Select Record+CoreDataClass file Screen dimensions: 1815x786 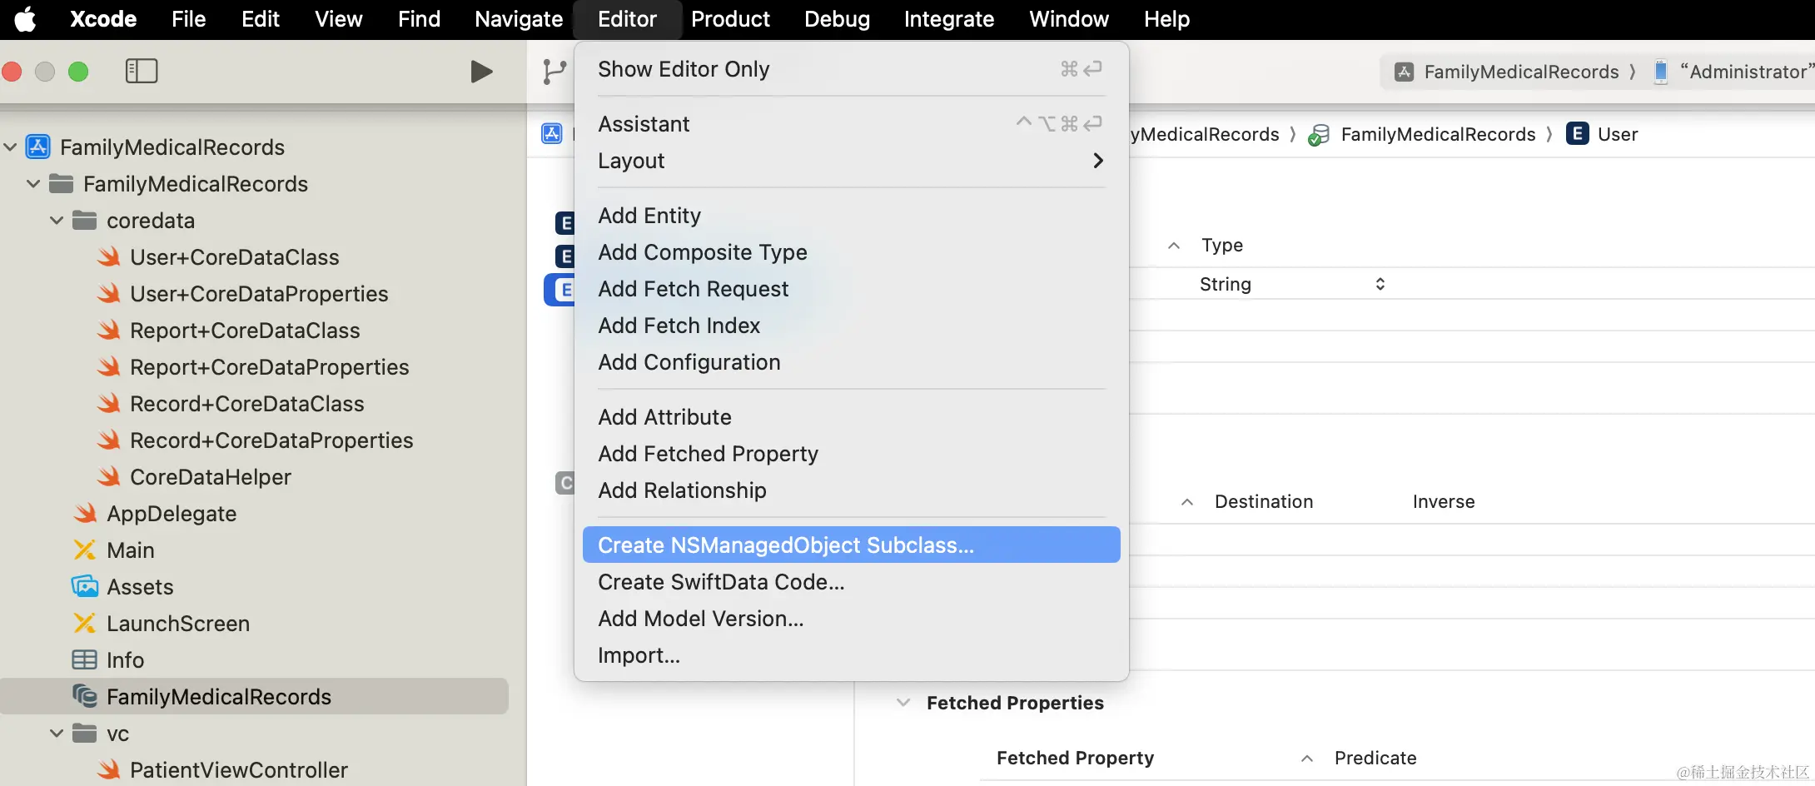click(247, 404)
